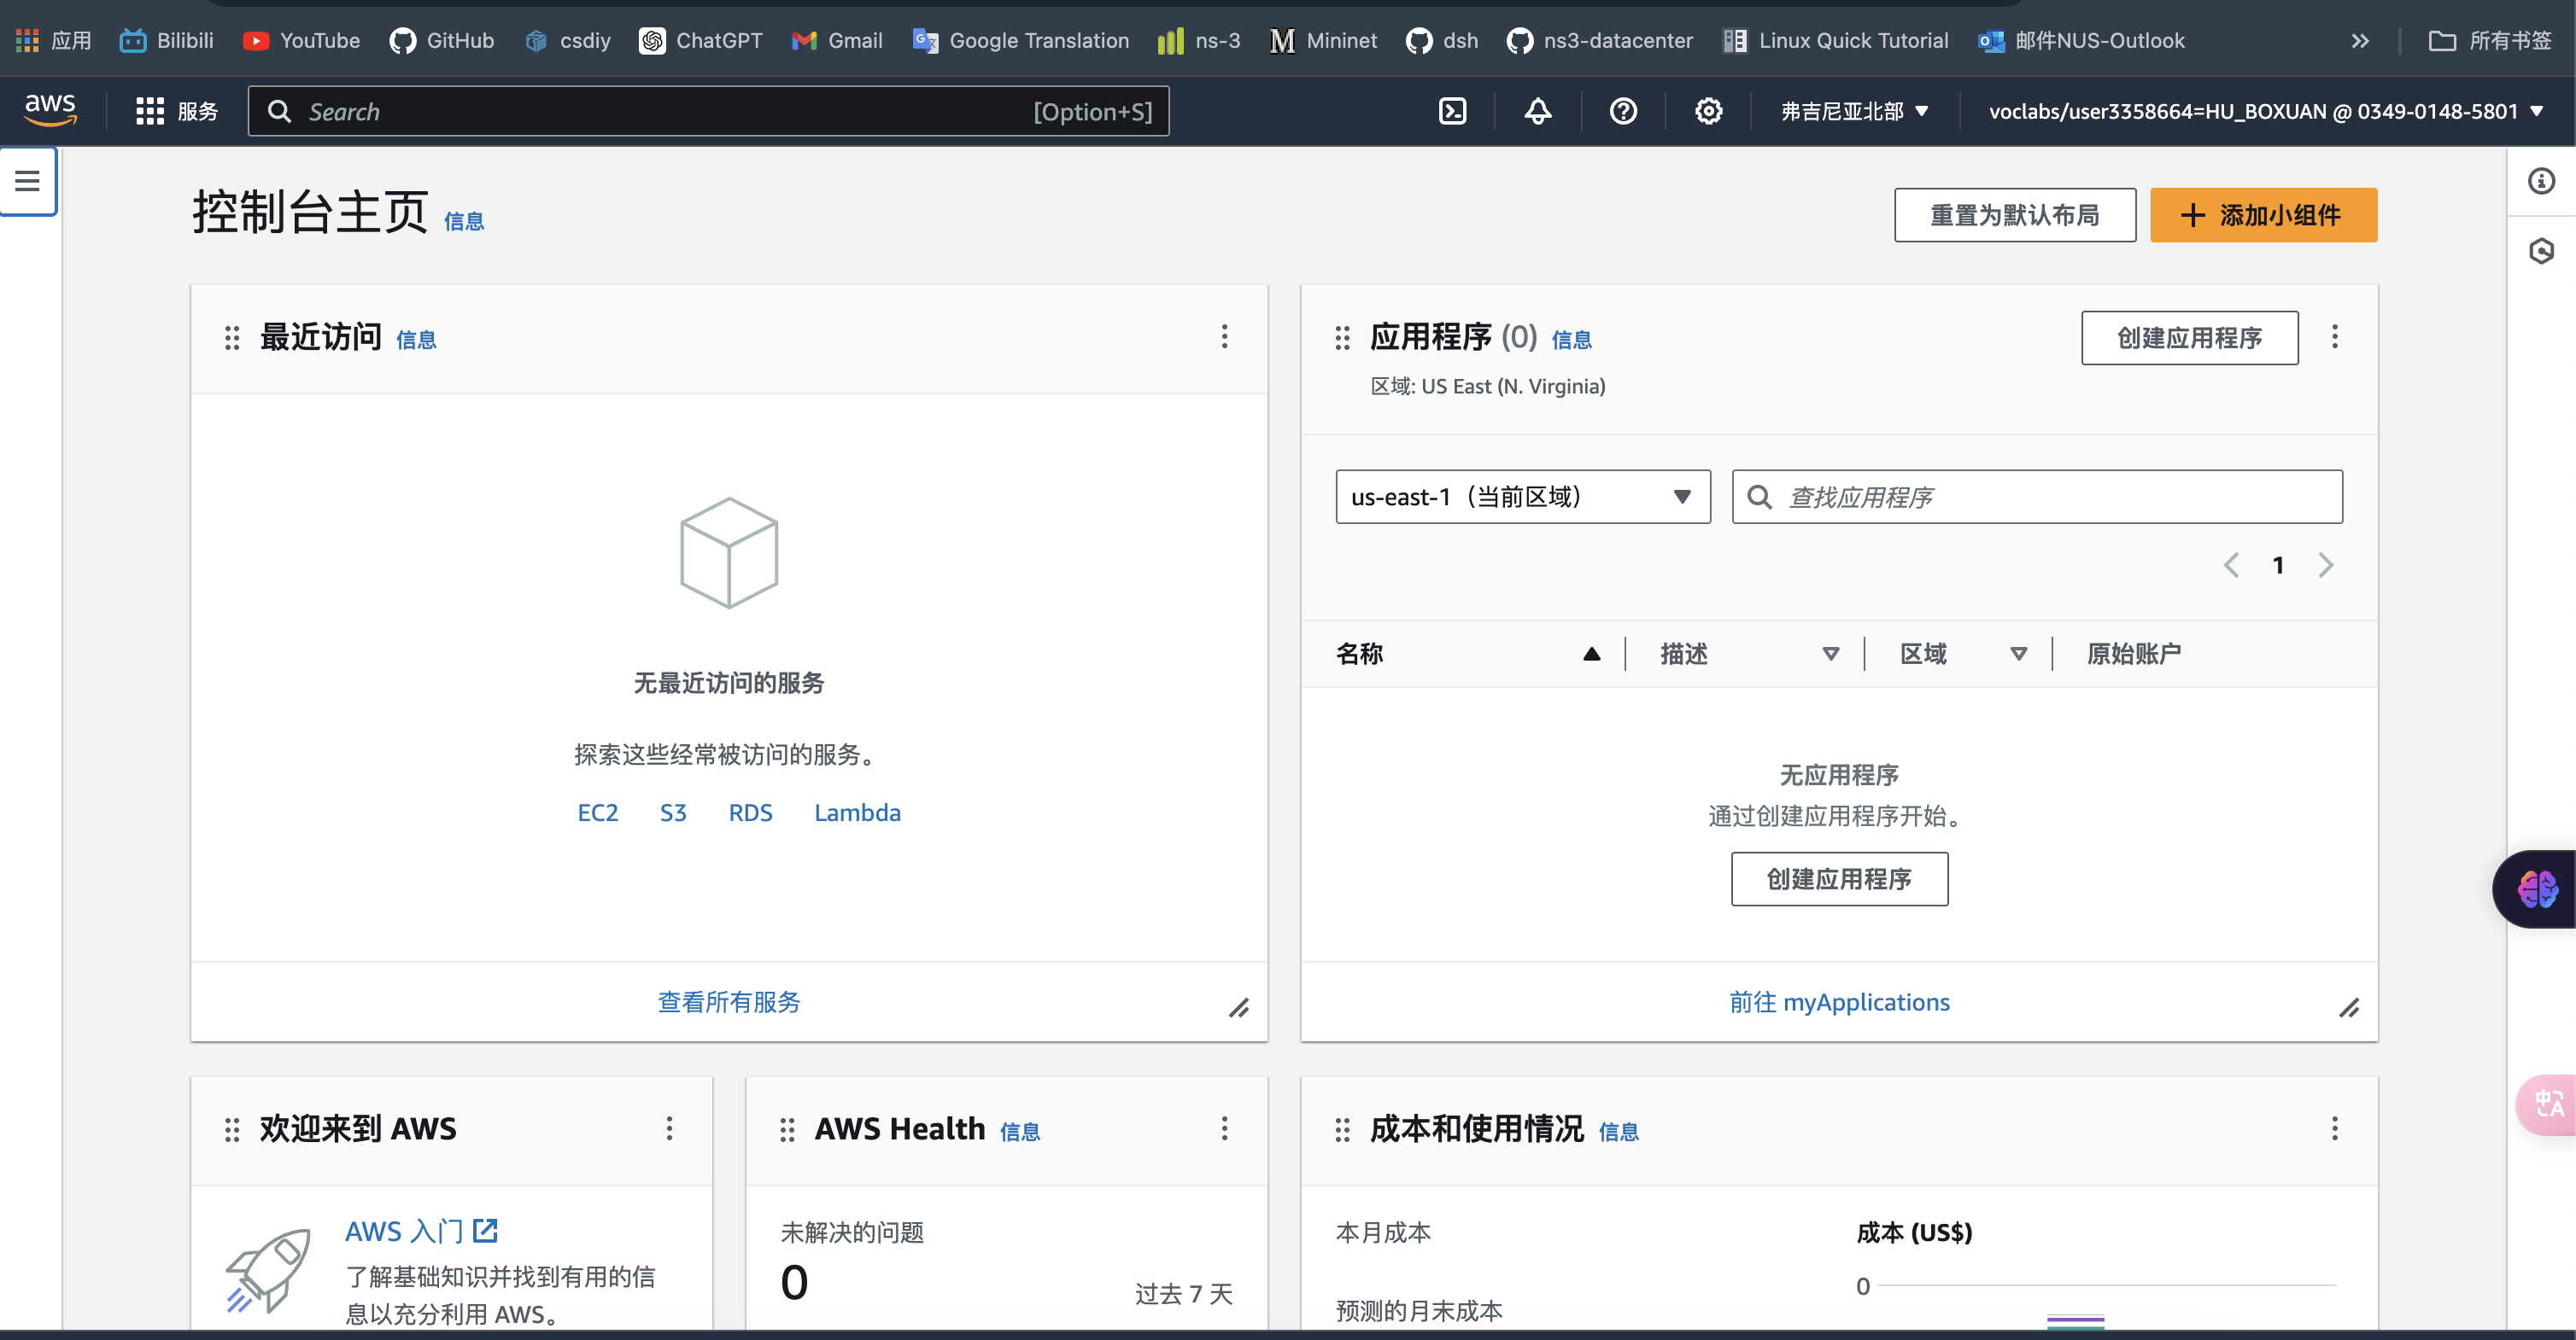Screen dimensions: 2576x1340
Task: Open the settings gear icon
Action: coord(1708,111)
